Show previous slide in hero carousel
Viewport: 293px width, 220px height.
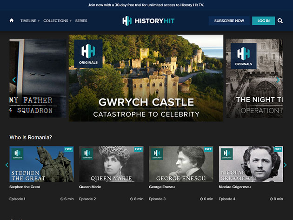coord(14,80)
